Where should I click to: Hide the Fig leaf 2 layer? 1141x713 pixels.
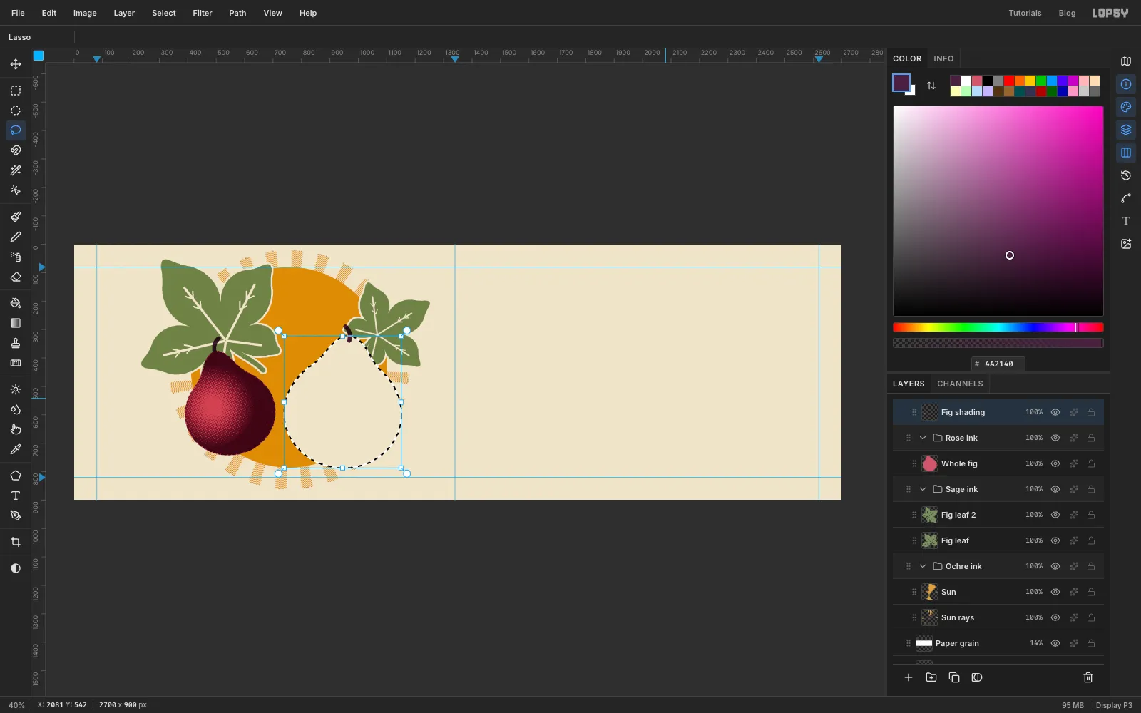tap(1055, 515)
